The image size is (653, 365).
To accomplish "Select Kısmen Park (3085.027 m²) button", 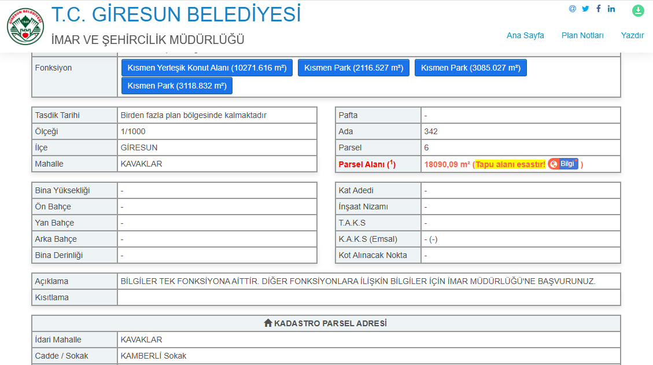I will [x=470, y=67].
